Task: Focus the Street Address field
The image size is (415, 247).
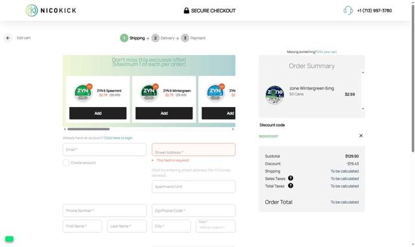Action: [x=193, y=150]
